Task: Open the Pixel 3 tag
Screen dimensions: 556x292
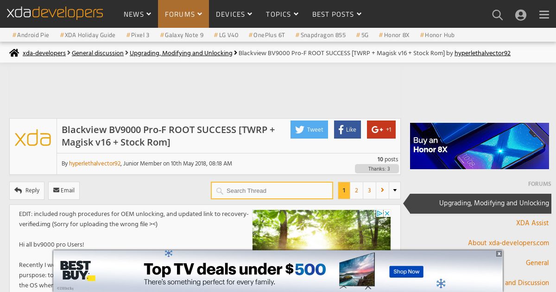Action: pyautogui.click(x=138, y=35)
